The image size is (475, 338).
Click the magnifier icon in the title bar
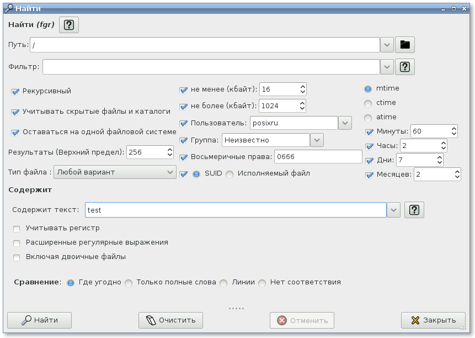[9, 8]
